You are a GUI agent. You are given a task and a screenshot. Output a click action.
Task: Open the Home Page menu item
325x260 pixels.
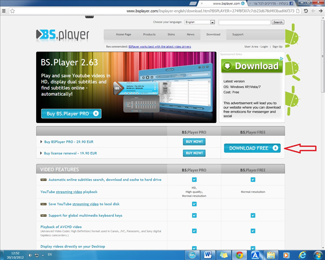point(123,34)
